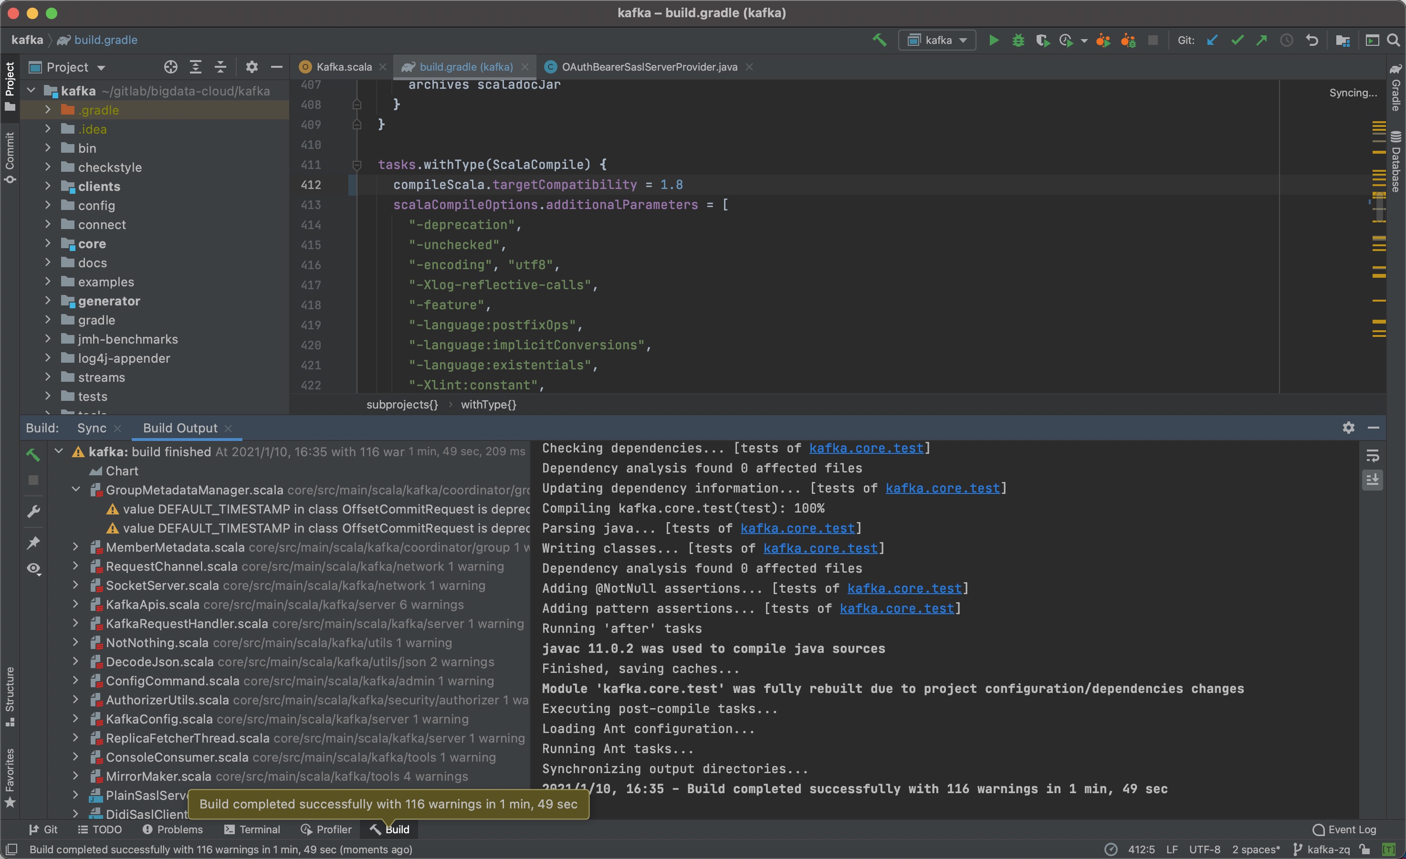1406x859 pixels.
Task: Switch to the Sync tab in Build panel
Action: 91,428
